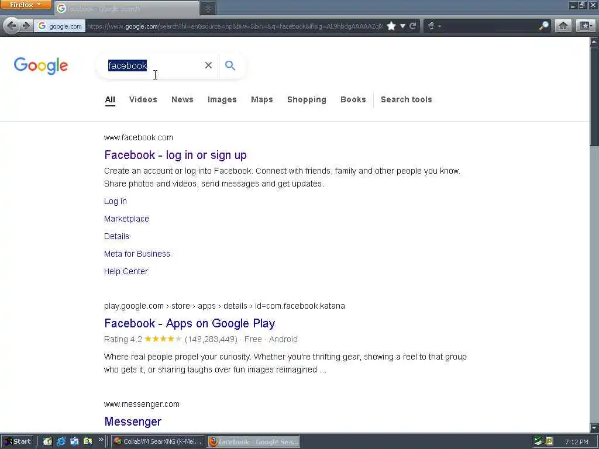Viewport: 599px width, 449px height.
Task: Click the fourth quick launch search icon
Action: 88,442
